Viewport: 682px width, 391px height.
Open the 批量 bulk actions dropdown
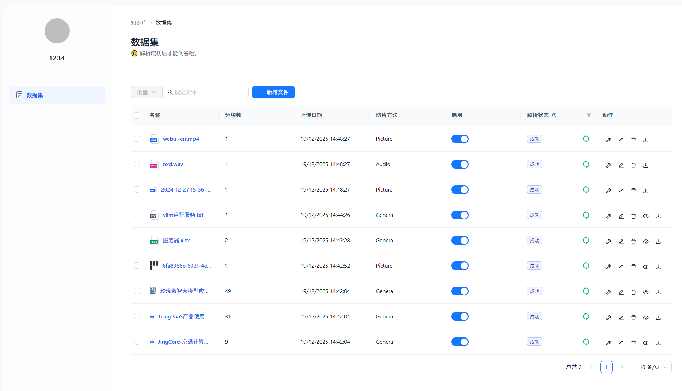146,92
